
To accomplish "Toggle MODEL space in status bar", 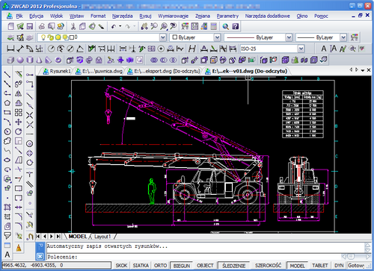I will coord(297,266).
